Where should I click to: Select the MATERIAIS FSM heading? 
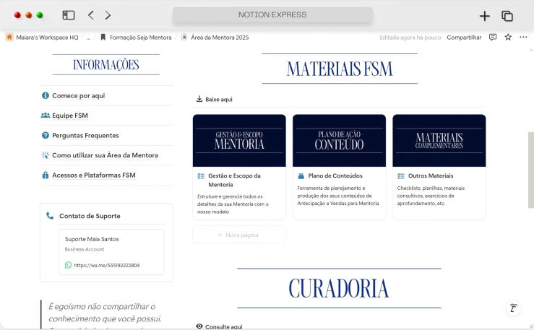(340, 69)
